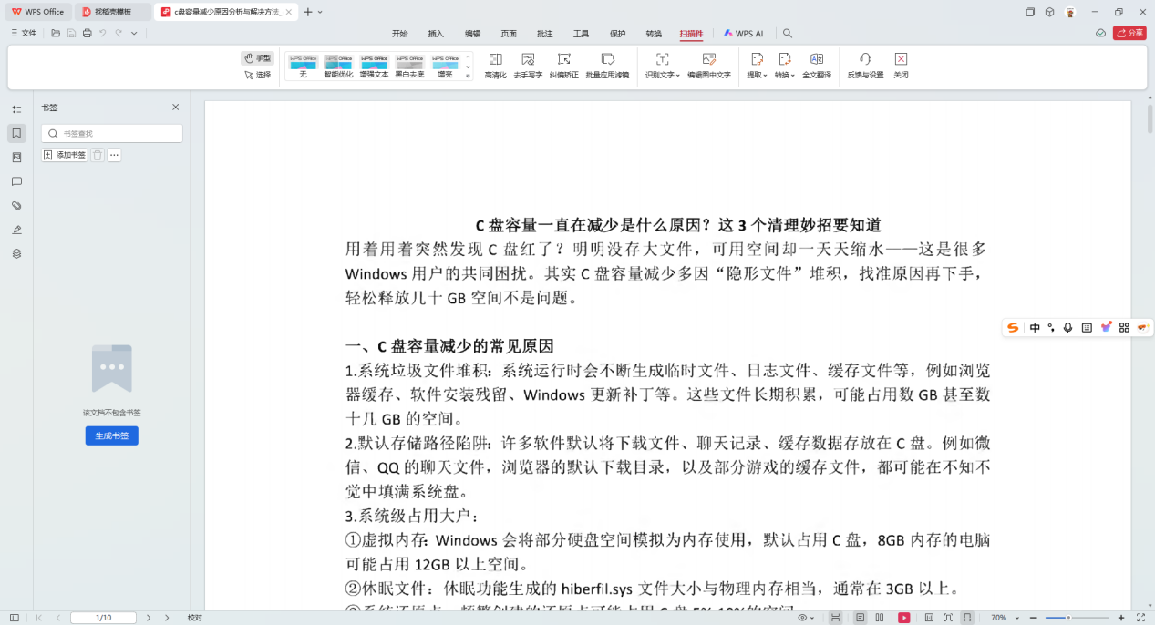Open the thumbnails panel icon in sidebar
The image size is (1155, 625).
click(x=16, y=158)
